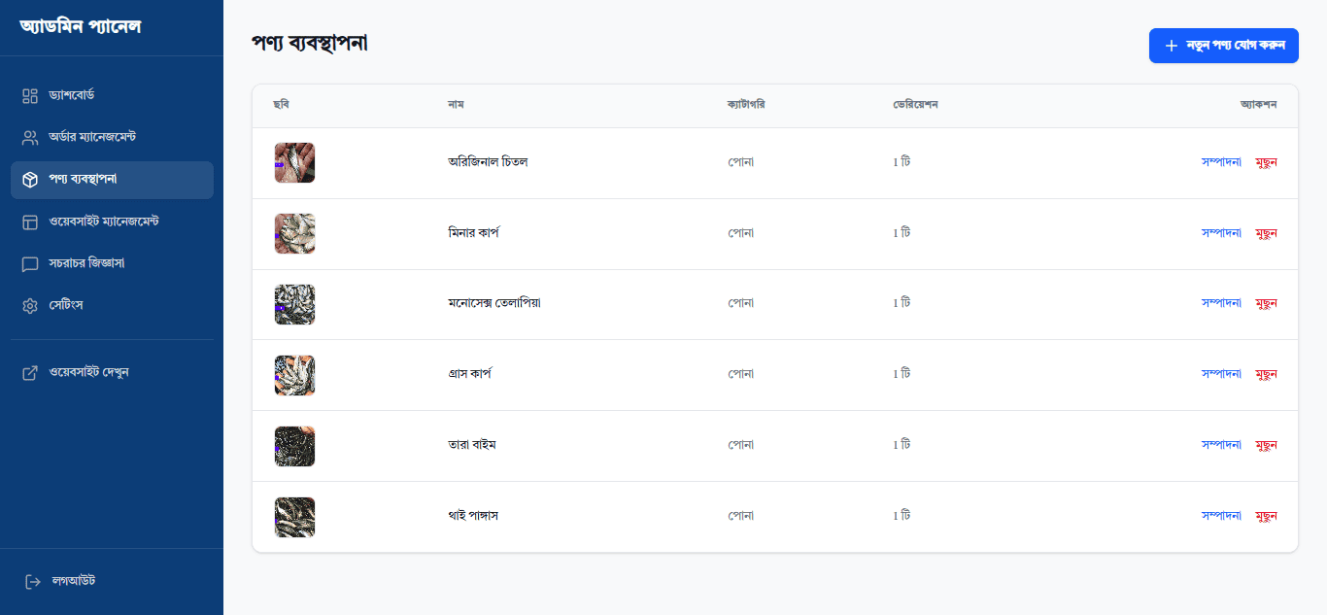Click the logout arrow icon
This screenshot has height=615, width=1327.
[x=32, y=581]
